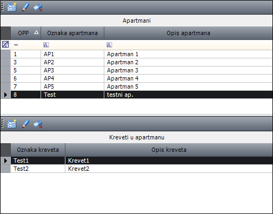273x214 pixels.
Task: Click pencil edit icon in Kreveti toolbar
Action: [x=25, y=124]
